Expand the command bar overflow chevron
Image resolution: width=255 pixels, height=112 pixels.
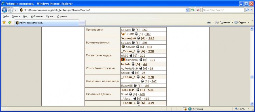tap(252, 21)
